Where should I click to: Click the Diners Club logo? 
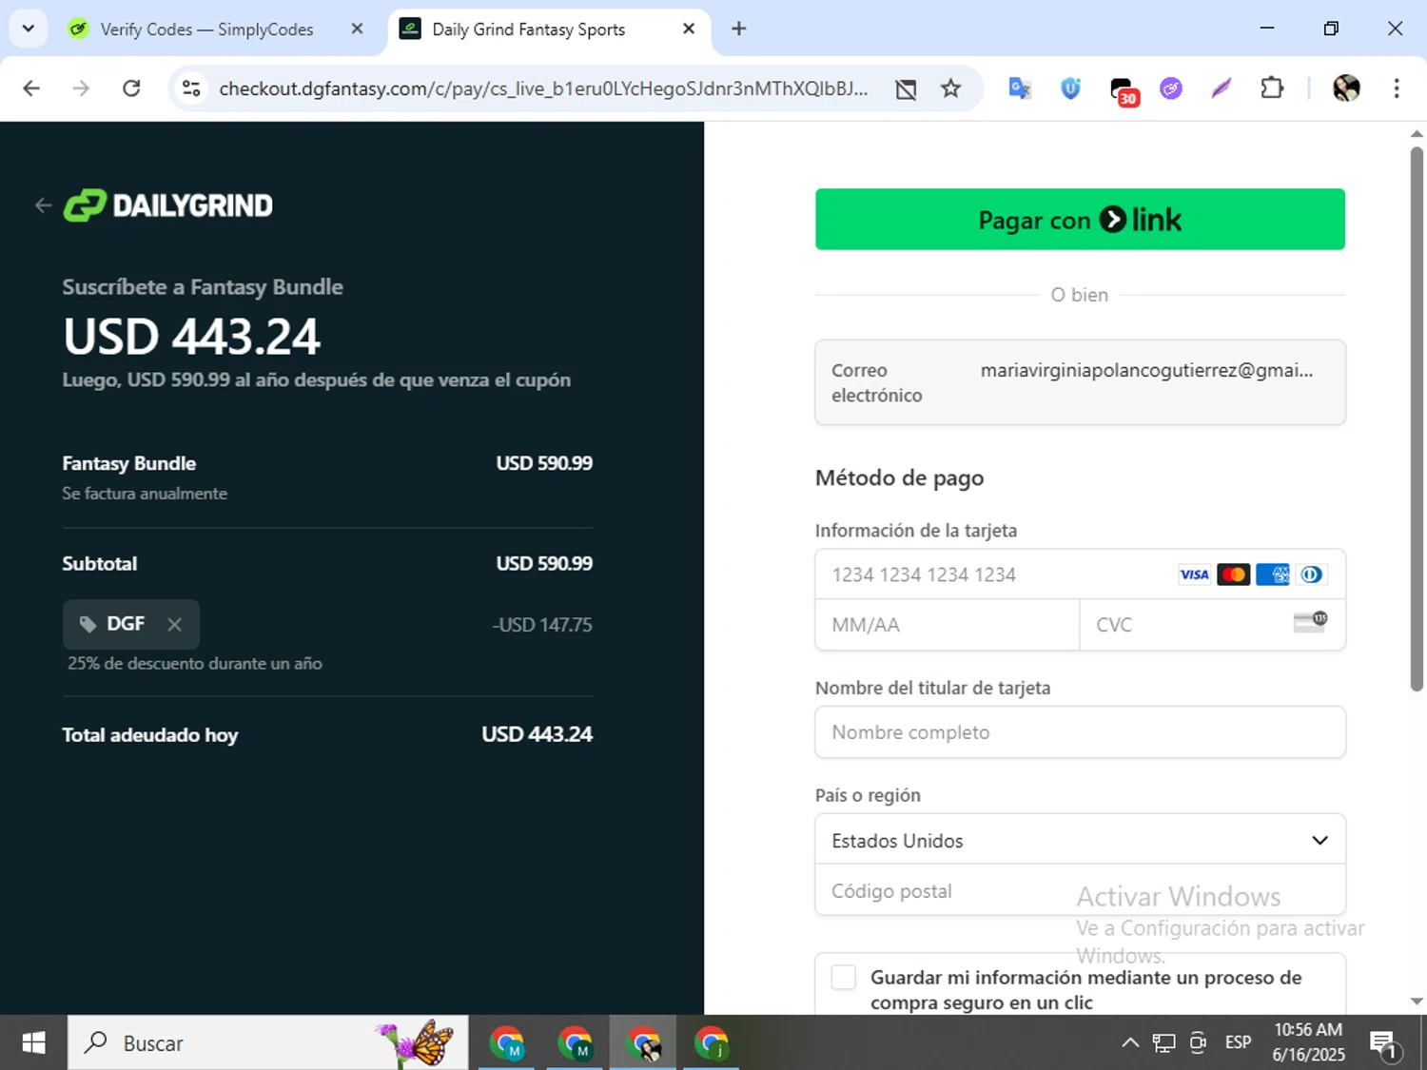point(1311,574)
